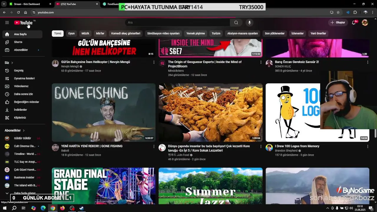Open options for Barış Özcan Gereksiz Sansür video
This screenshot has width=377, height=212.
(368, 62)
